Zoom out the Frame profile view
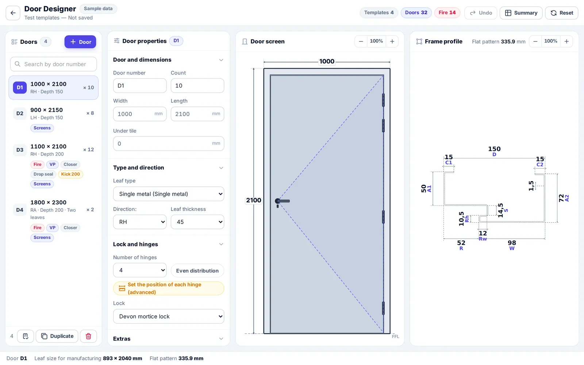The width and height of the screenshot is (584, 365). 535,42
